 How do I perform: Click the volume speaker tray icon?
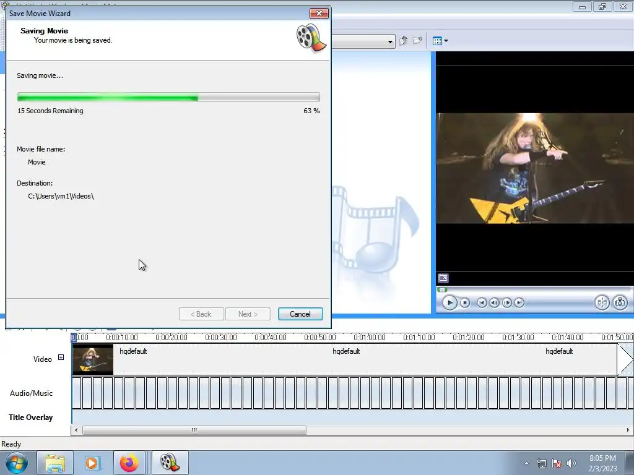coord(571,463)
